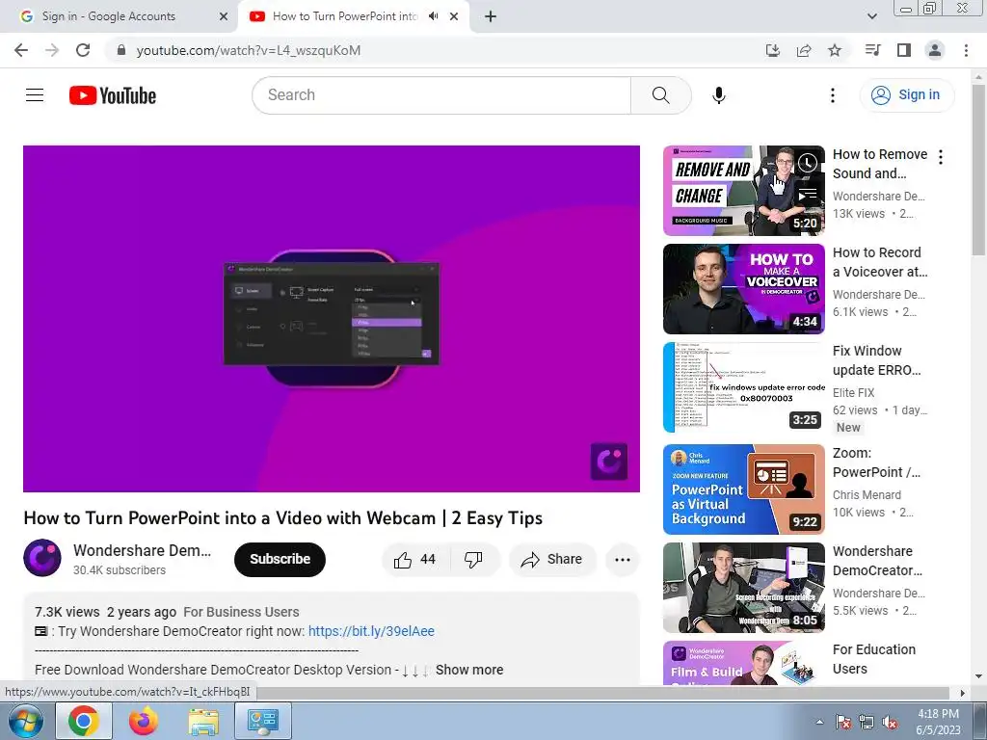Subscribe to Wondershare DemoCreator channel
Screen dimensions: 987x740
(x=280, y=559)
